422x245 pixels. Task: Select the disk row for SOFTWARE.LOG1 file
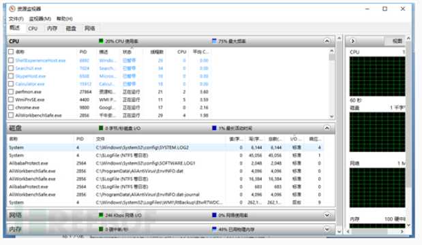pyautogui.click(x=166, y=163)
